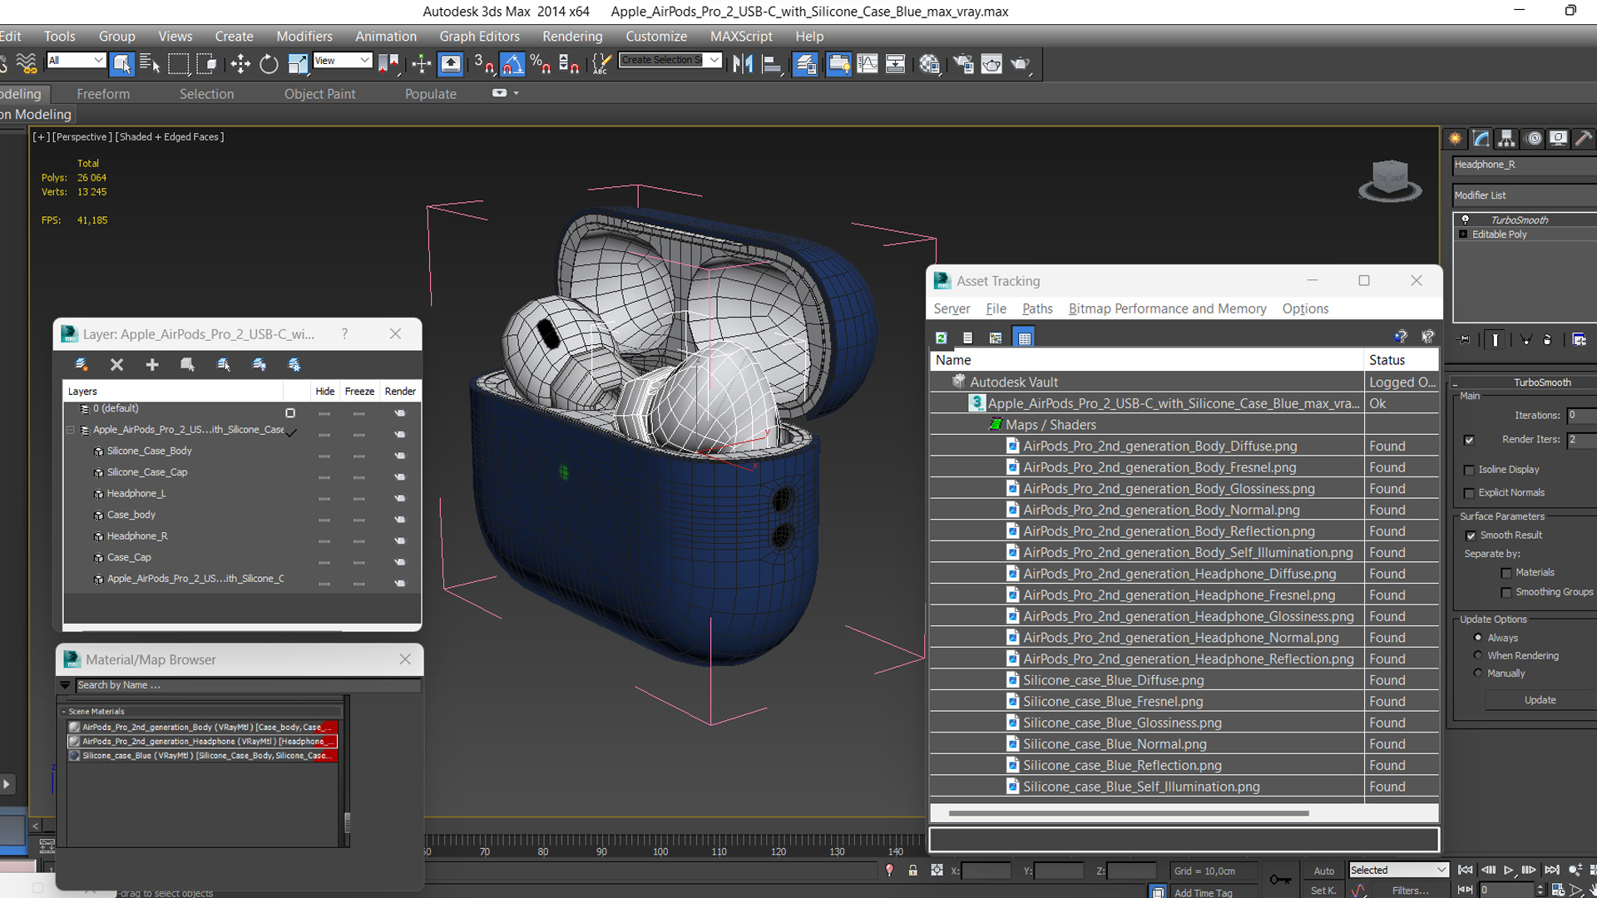Enable the Explicit Normals checkbox
The image size is (1597, 898).
point(1469,493)
